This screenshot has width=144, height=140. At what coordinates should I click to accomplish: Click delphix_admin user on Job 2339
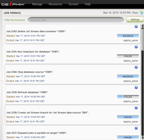click(x=131, y=102)
